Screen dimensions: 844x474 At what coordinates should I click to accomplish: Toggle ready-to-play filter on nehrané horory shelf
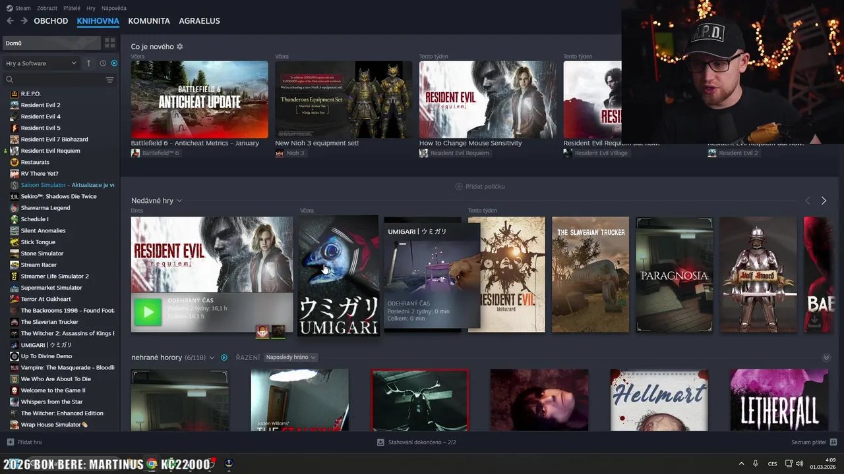[224, 357]
